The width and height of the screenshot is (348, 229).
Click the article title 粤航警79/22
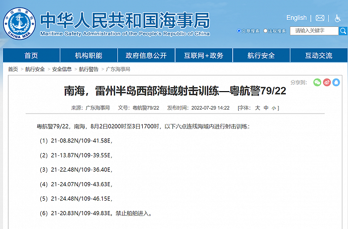coord(175,91)
